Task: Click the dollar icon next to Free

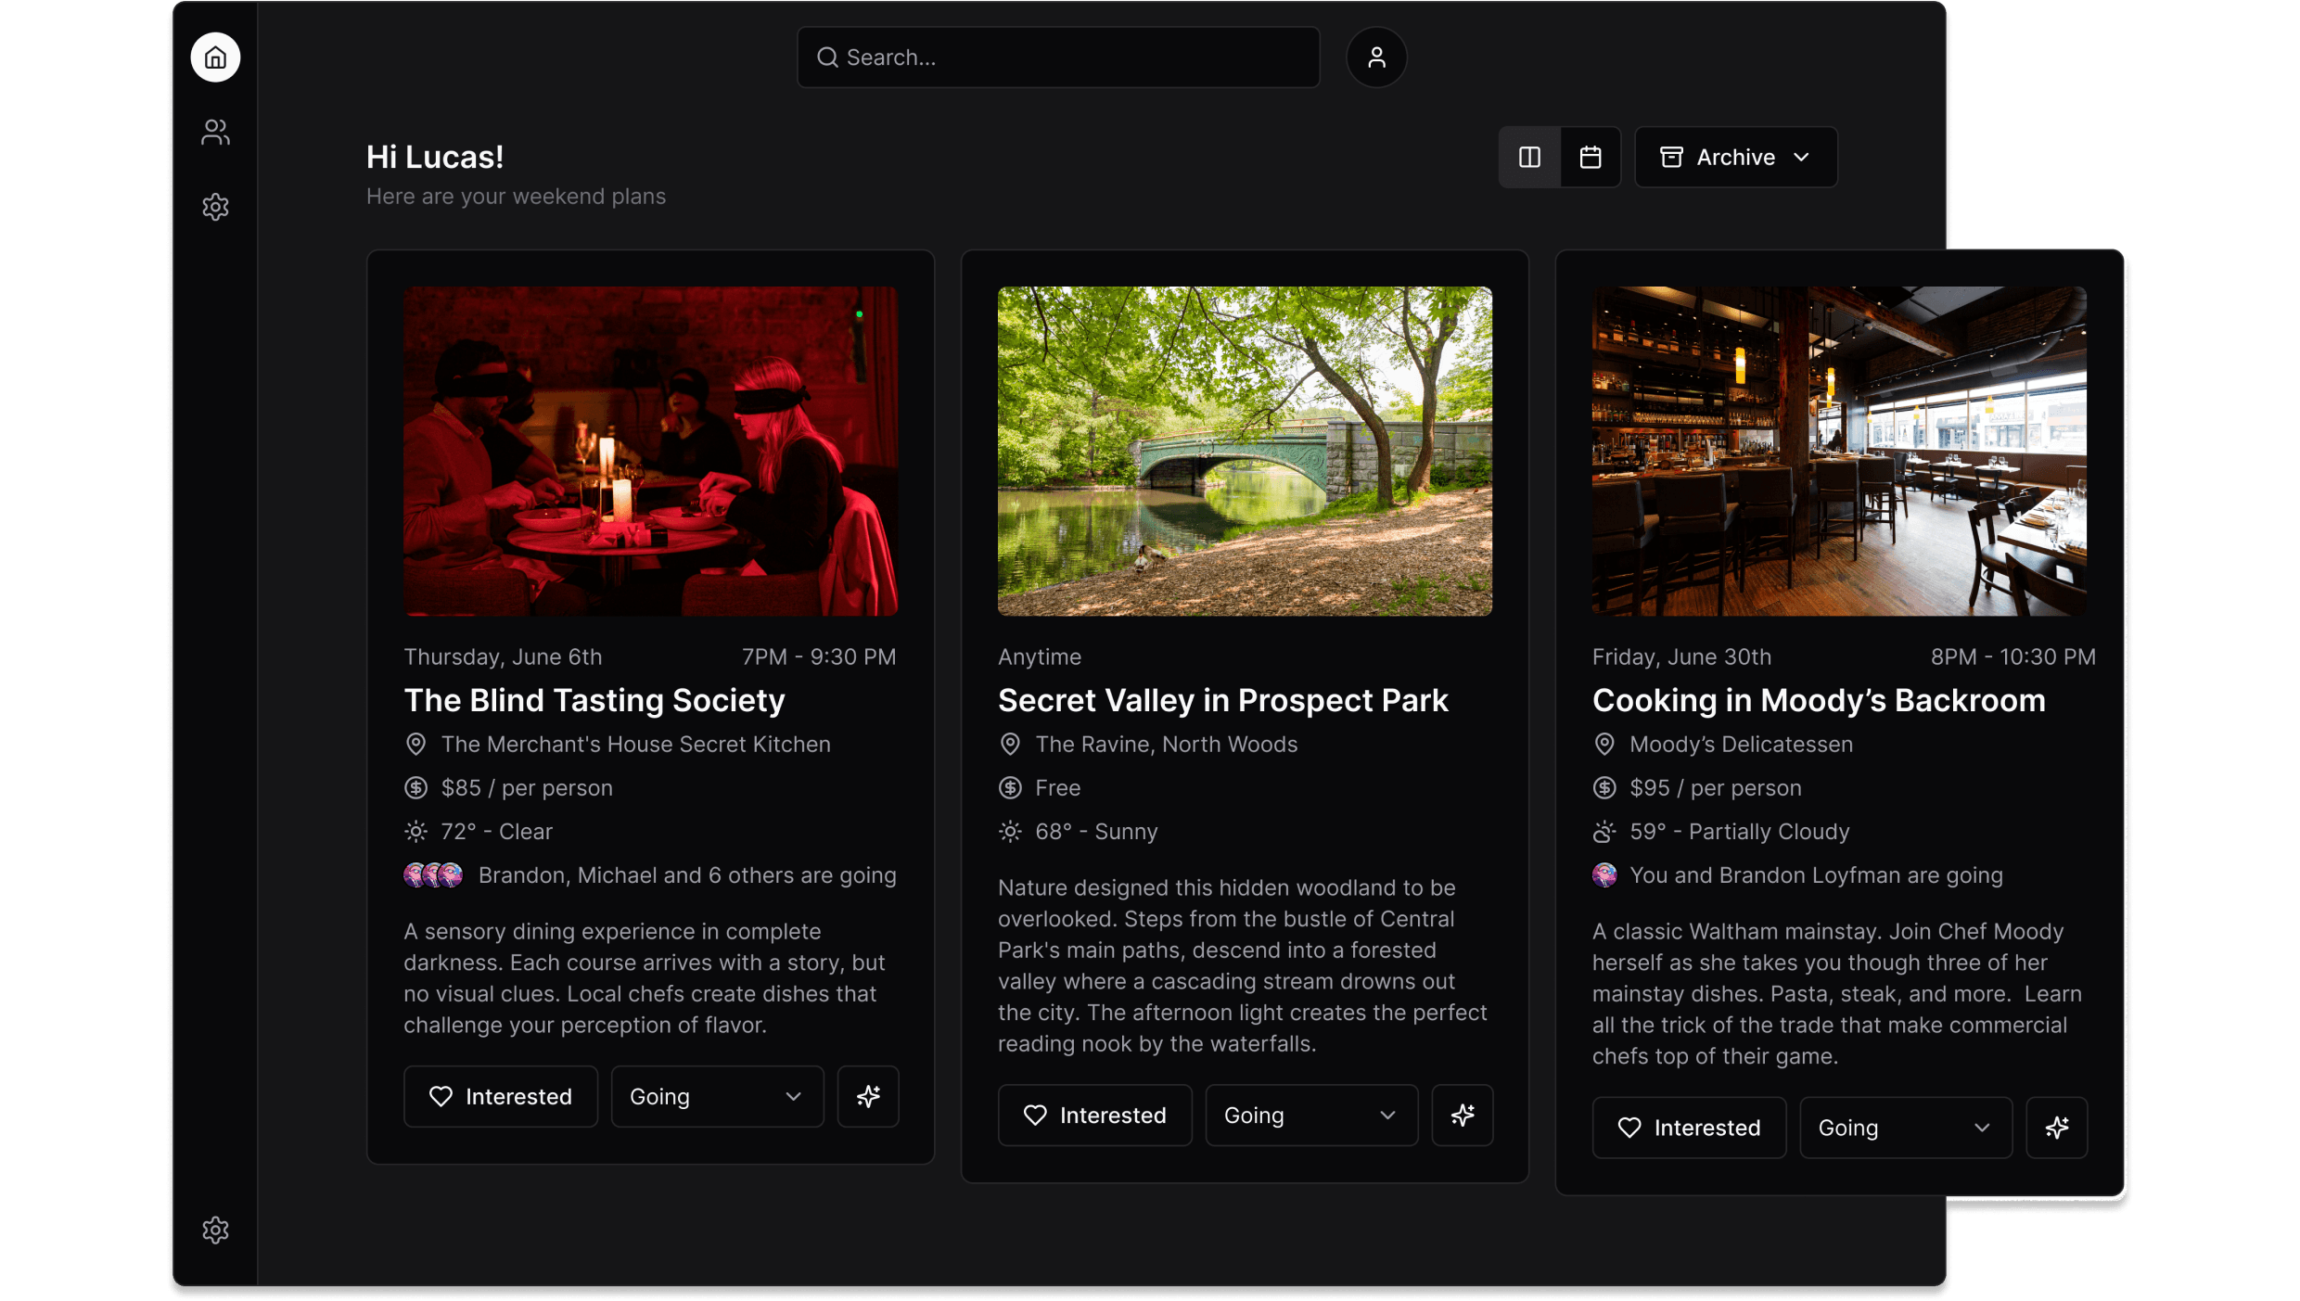Action: [1010, 787]
